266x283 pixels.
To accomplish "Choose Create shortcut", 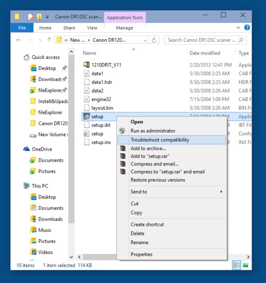I will click(x=172, y=224).
